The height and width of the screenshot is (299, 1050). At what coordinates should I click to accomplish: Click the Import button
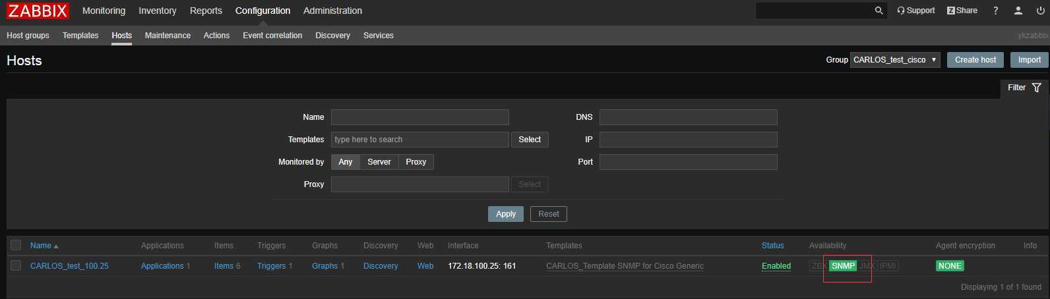[x=1029, y=60]
